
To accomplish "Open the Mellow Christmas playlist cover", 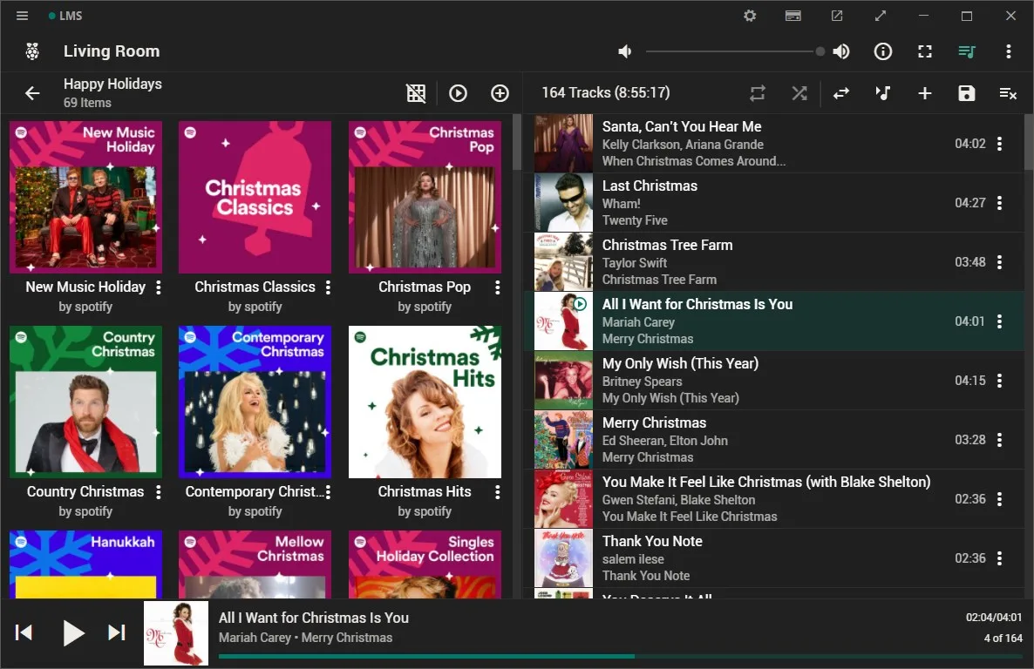I will click(255, 564).
